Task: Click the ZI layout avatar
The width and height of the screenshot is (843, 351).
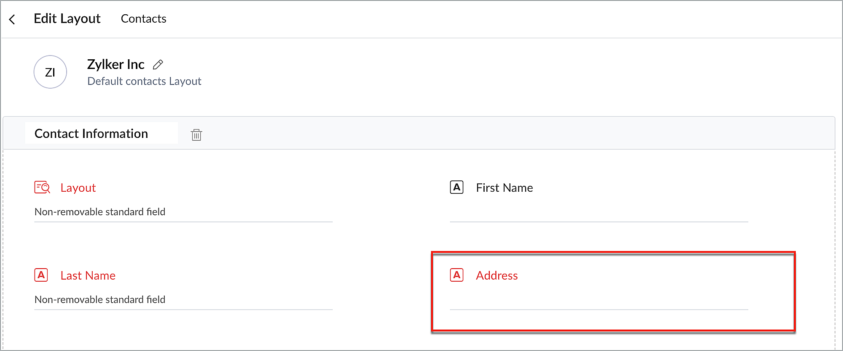Action: click(50, 72)
